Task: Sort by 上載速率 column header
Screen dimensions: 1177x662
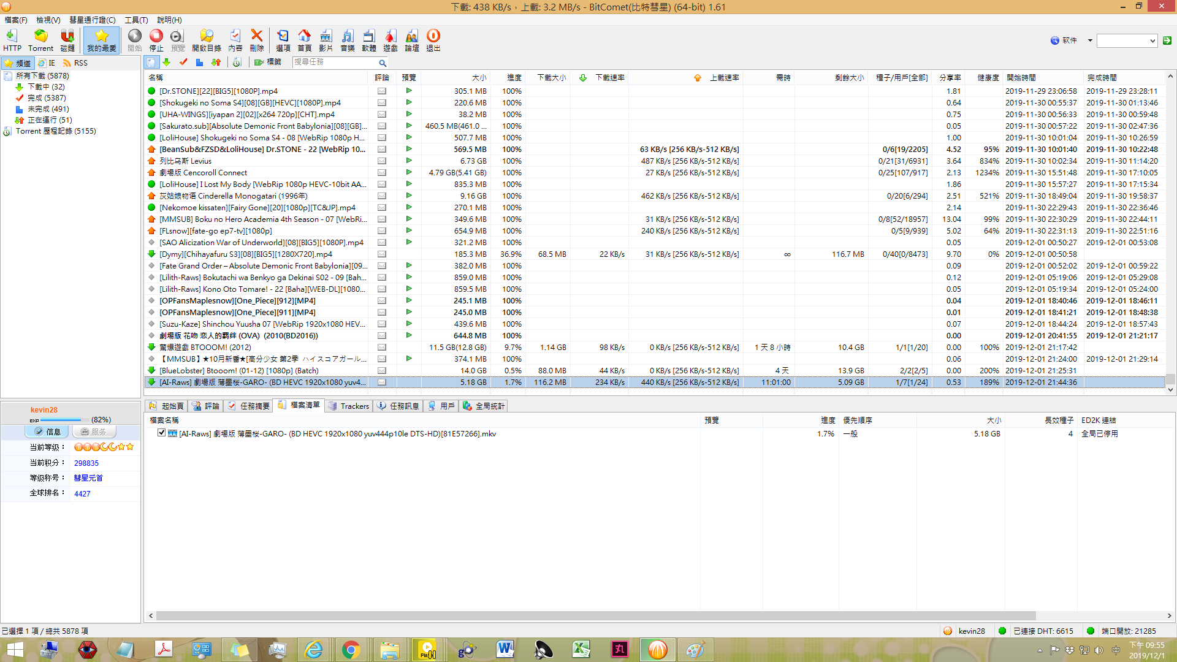Action: (687, 77)
